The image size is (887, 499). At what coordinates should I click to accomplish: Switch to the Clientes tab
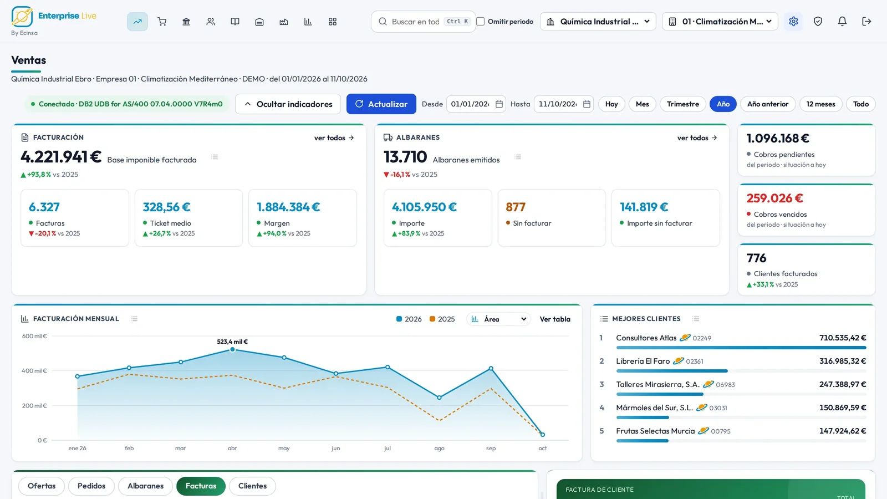253,486
